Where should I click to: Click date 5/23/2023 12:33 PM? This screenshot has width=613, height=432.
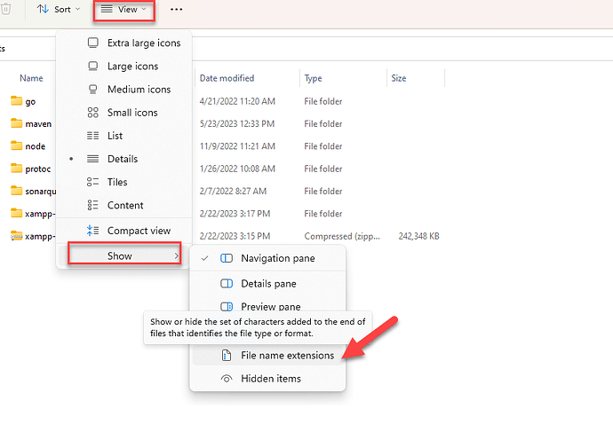237,124
